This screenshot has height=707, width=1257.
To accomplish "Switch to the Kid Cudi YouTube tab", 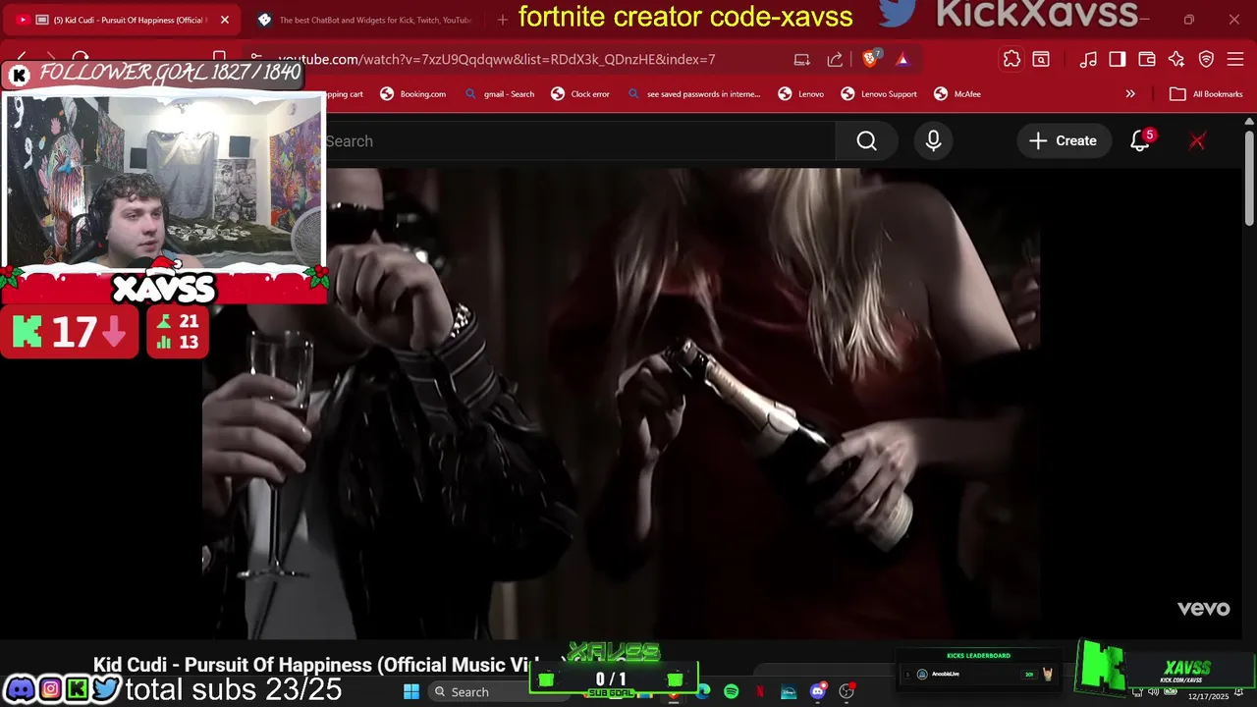I will pyautogui.click(x=123, y=20).
